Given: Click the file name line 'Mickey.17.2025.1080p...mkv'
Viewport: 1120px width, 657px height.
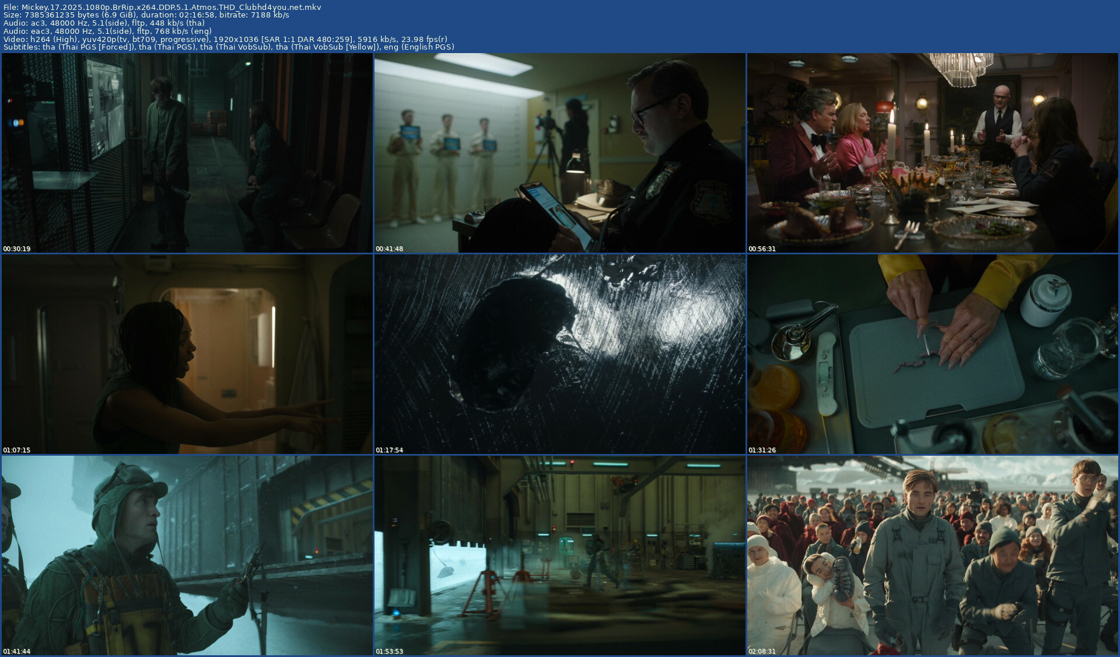Looking at the screenshot, I should (162, 8).
